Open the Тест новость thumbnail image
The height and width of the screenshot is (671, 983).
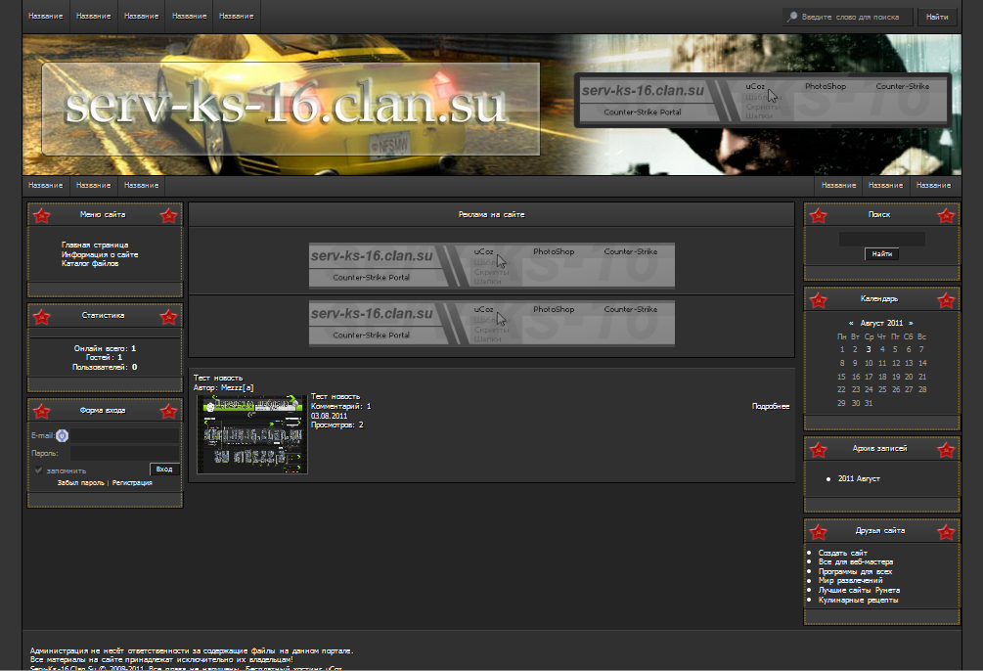[x=252, y=433]
